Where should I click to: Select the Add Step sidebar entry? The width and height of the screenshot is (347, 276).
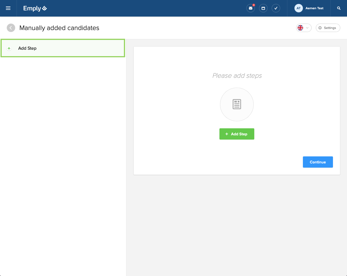(x=63, y=48)
